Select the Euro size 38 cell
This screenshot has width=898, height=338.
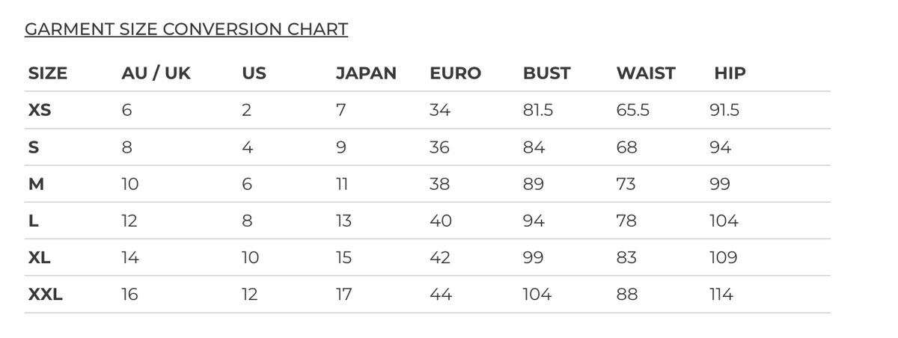pos(439,184)
